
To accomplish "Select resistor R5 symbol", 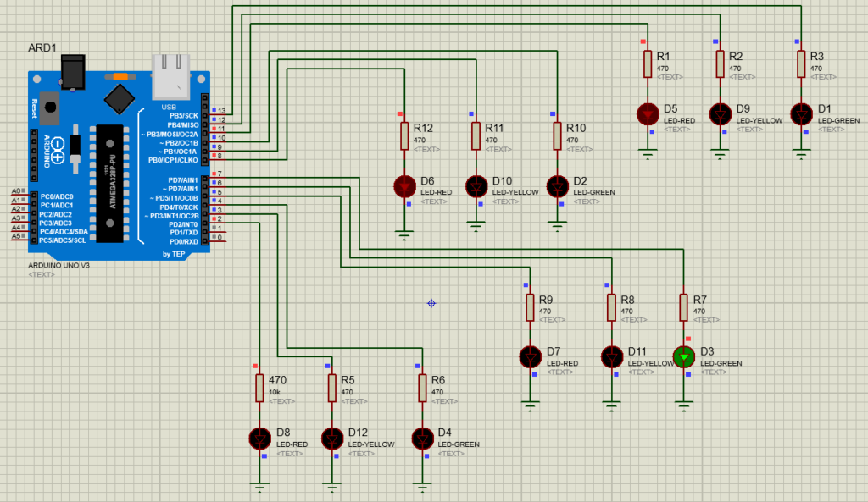I will pos(332,388).
